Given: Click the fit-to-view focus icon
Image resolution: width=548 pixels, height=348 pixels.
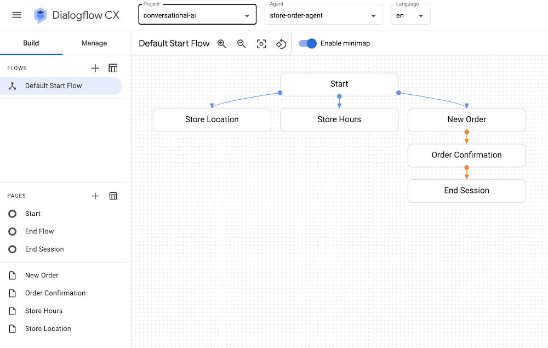Looking at the screenshot, I should (x=261, y=44).
